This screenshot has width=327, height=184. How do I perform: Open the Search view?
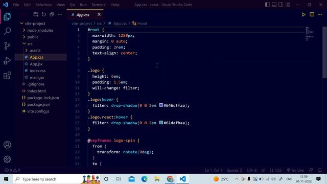coord(7,31)
